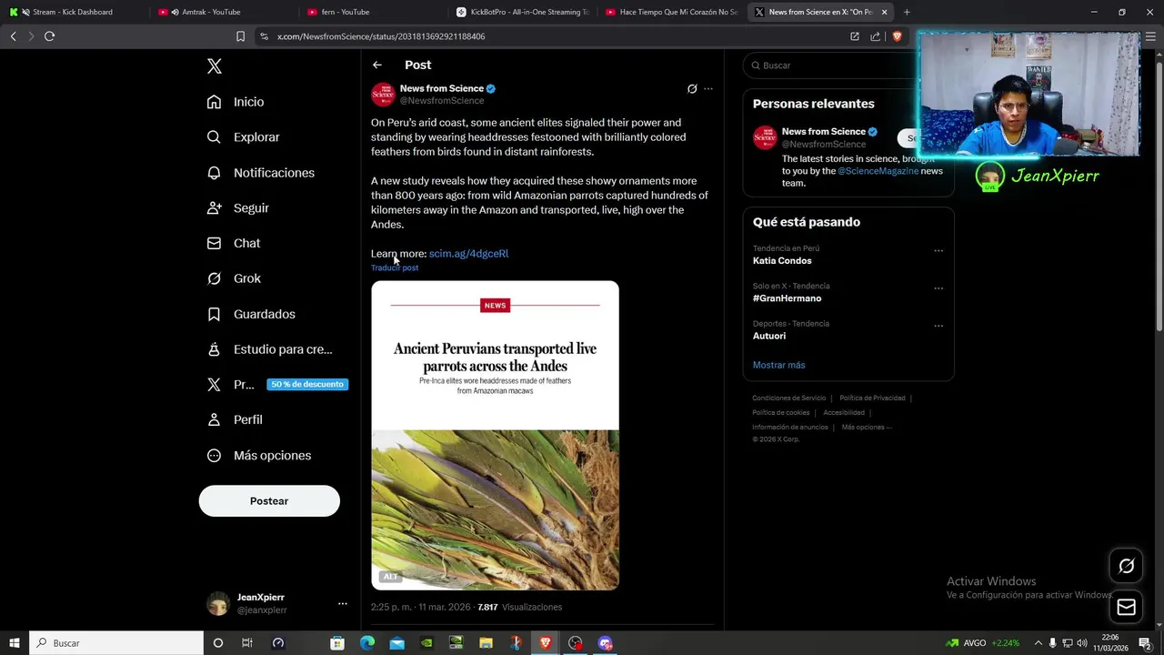Image resolution: width=1164 pixels, height=655 pixels.
Task: Open Perfil person icon
Action: (x=214, y=419)
